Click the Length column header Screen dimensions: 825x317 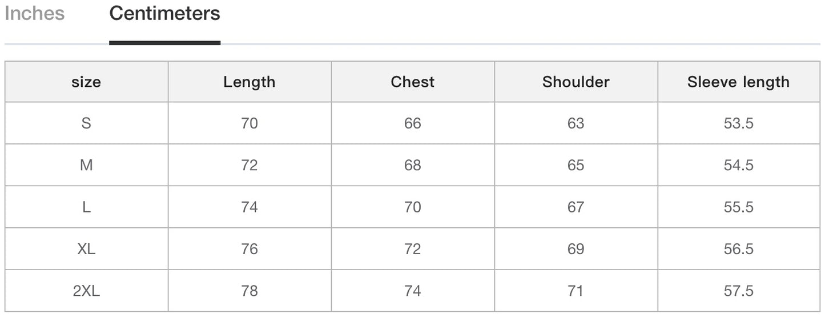pos(249,82)
